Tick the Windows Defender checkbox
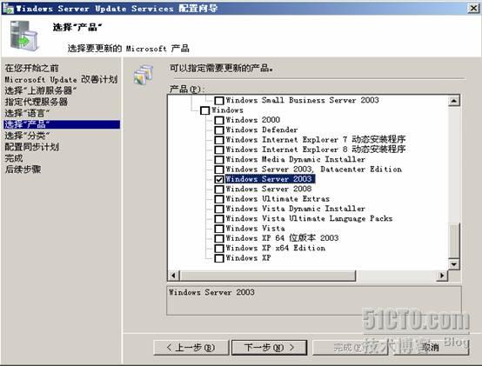 (219, 130)
